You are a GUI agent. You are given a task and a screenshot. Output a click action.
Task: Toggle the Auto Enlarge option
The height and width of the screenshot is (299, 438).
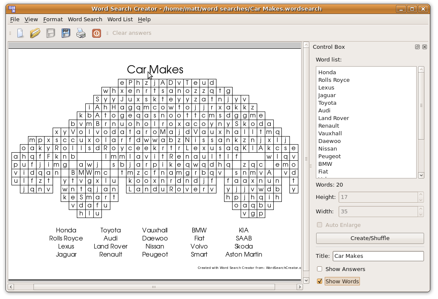(x=319, y=225)
